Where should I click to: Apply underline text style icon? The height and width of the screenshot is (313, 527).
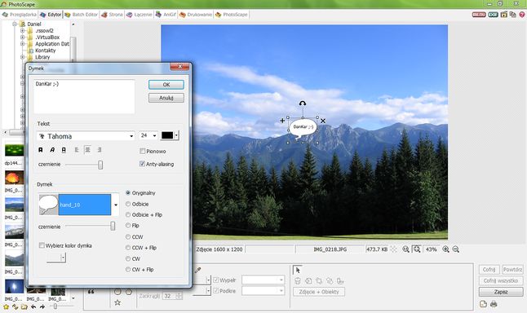[x=64, y=150]
